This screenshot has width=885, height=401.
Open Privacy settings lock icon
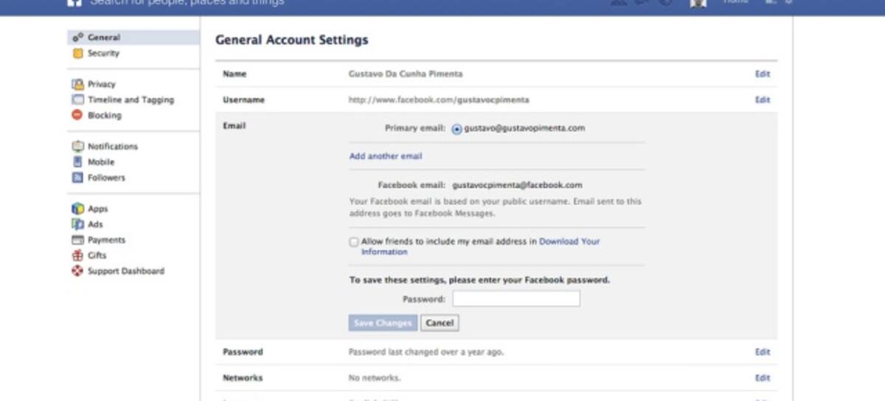(77, 84)
